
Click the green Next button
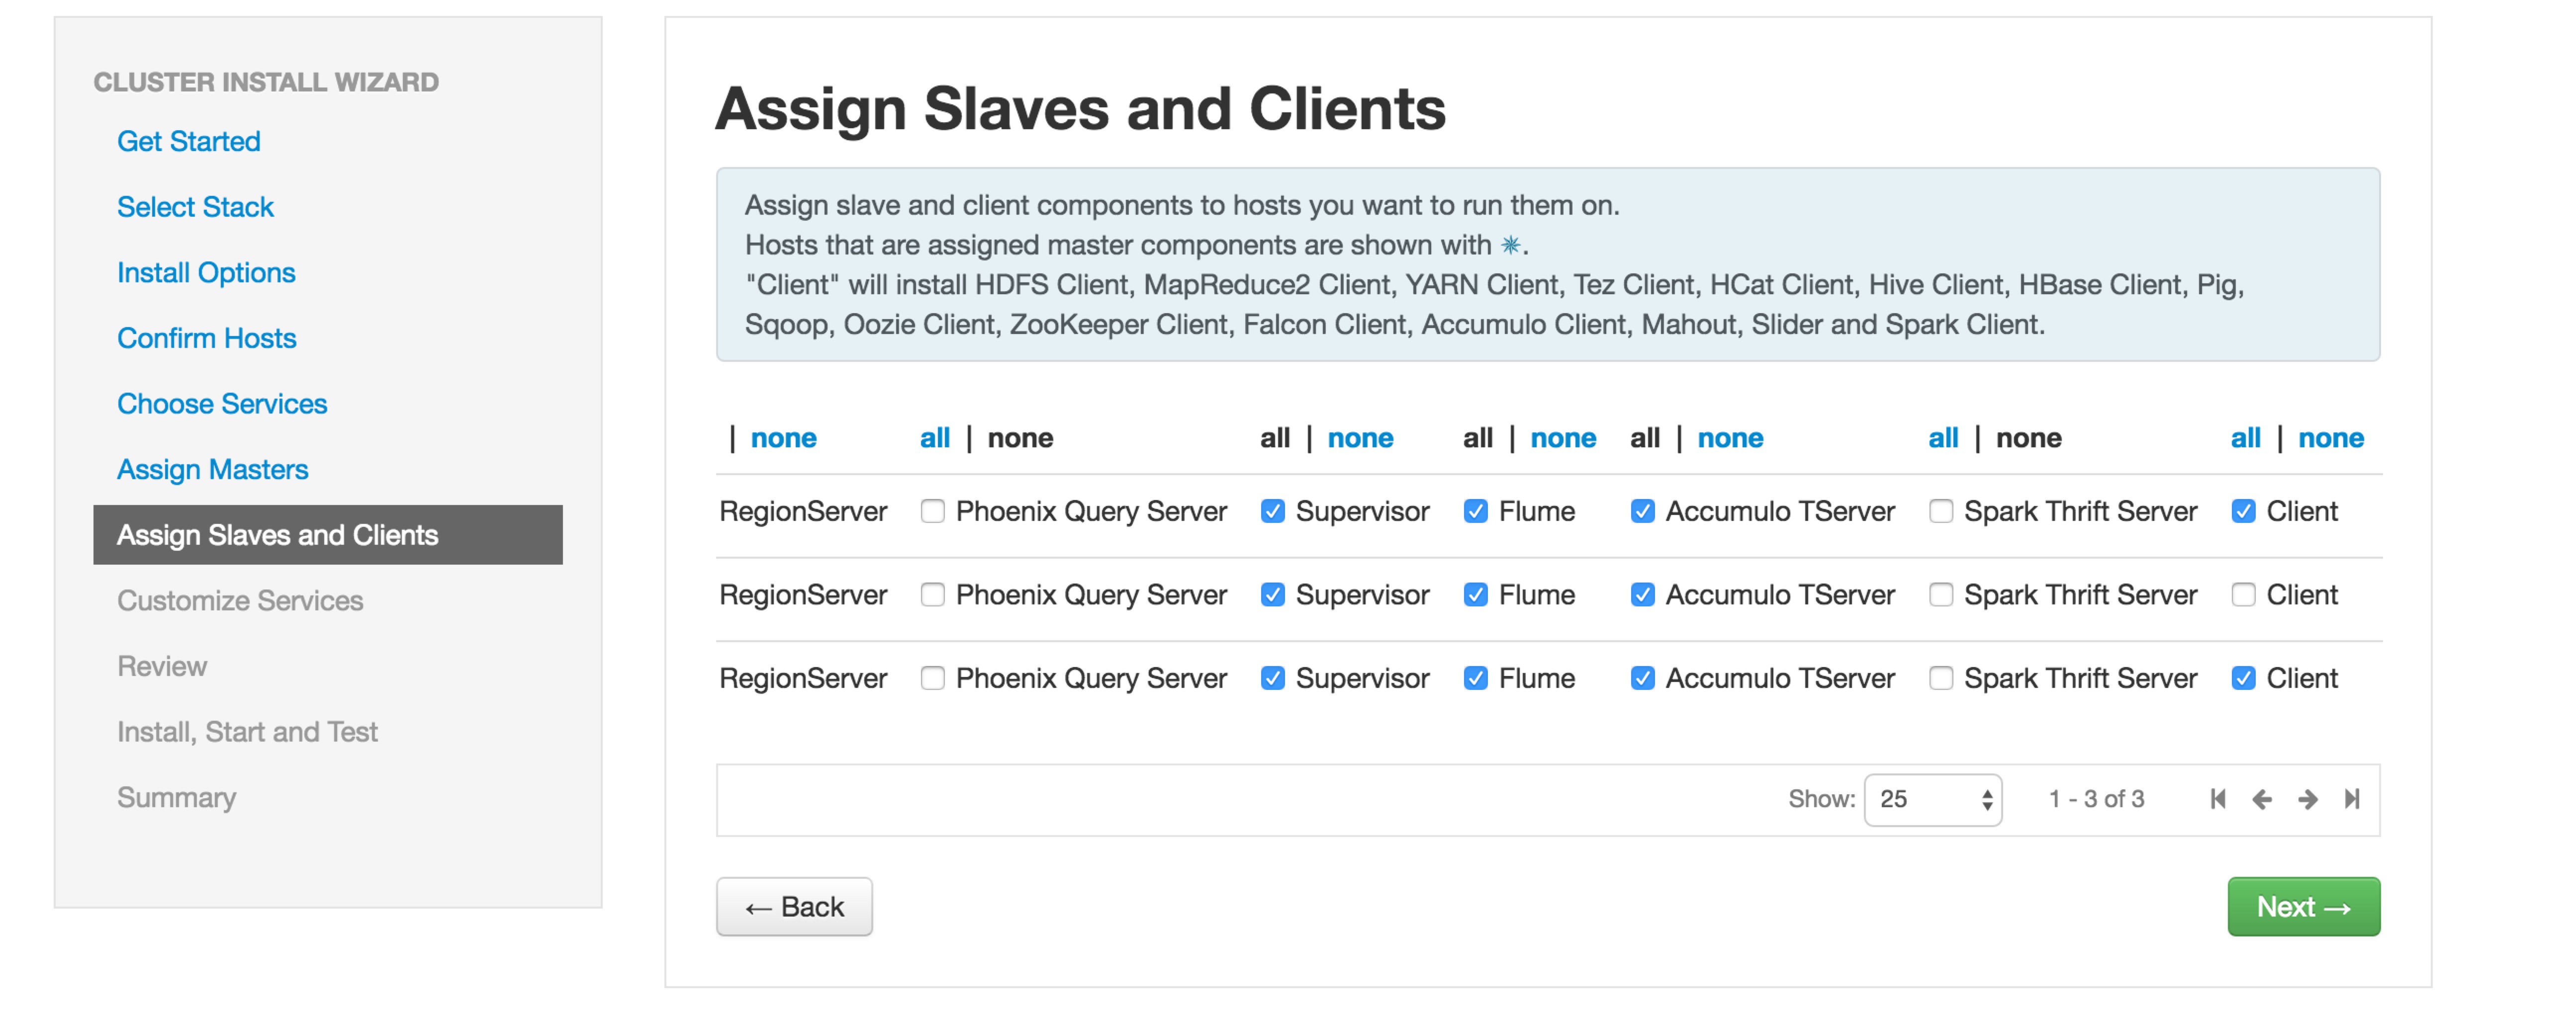2303,907
